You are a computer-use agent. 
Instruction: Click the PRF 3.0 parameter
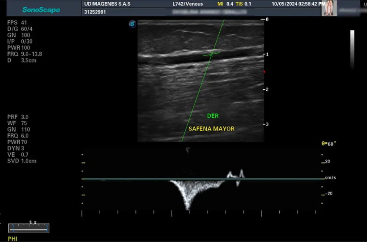[x=18, y=117]
